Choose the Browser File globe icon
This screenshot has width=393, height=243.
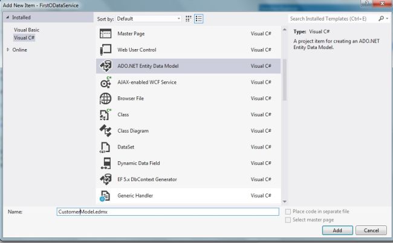[x=106, y=99]
